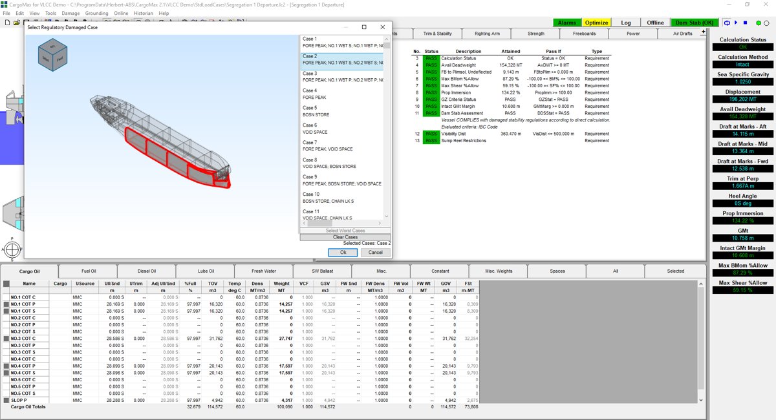Click the plus icon beside Air Drafts

pos(703,32)
